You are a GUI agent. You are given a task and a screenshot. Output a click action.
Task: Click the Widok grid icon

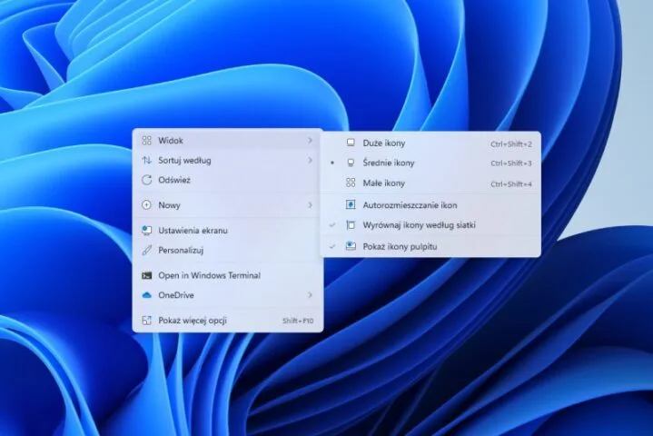pyautogui.click(x=146, y=140)
